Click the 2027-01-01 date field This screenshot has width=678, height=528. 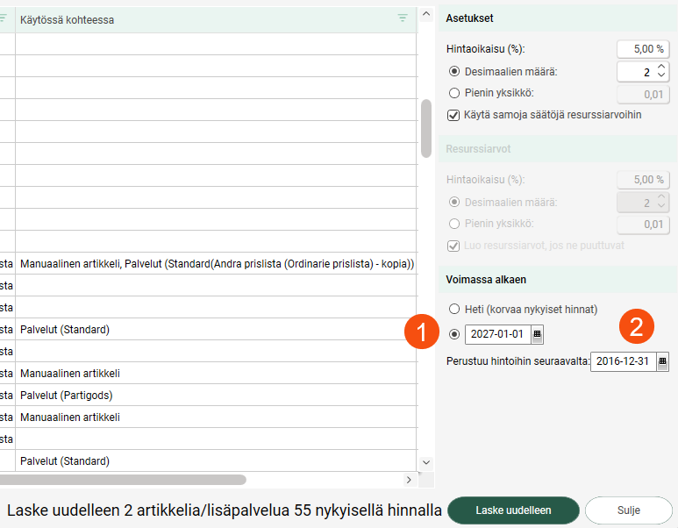(497, 334)
